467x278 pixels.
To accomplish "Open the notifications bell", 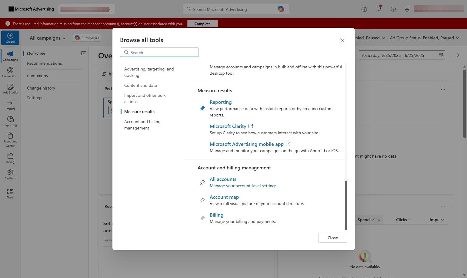I will coord(379,9).
